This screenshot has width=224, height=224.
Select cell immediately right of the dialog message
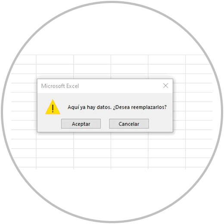(179, 106)
